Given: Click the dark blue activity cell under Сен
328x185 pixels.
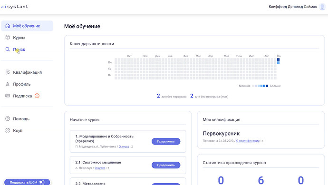Looking at the screenshot, I should pyautogui.click(x=278, y=59).
